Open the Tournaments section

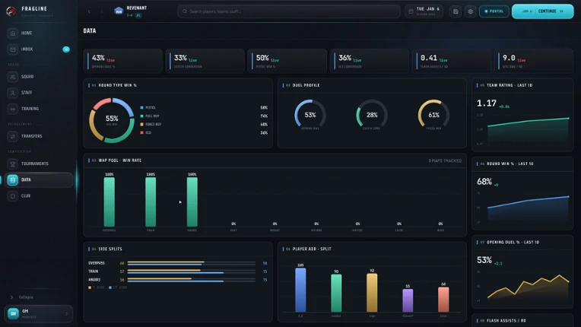pyautogui.click(x=39, y=163)
